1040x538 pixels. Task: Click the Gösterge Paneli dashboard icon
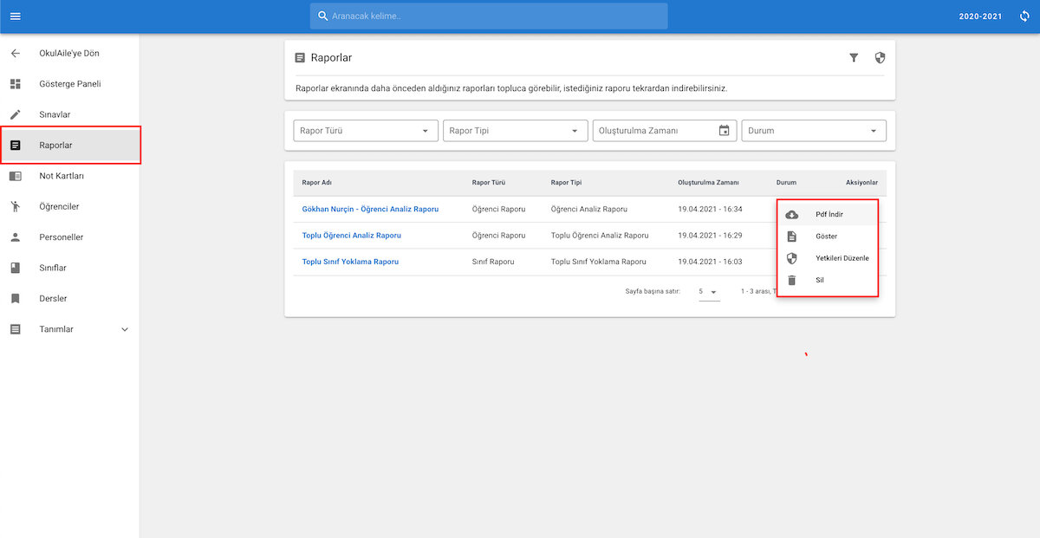point(15,84)
